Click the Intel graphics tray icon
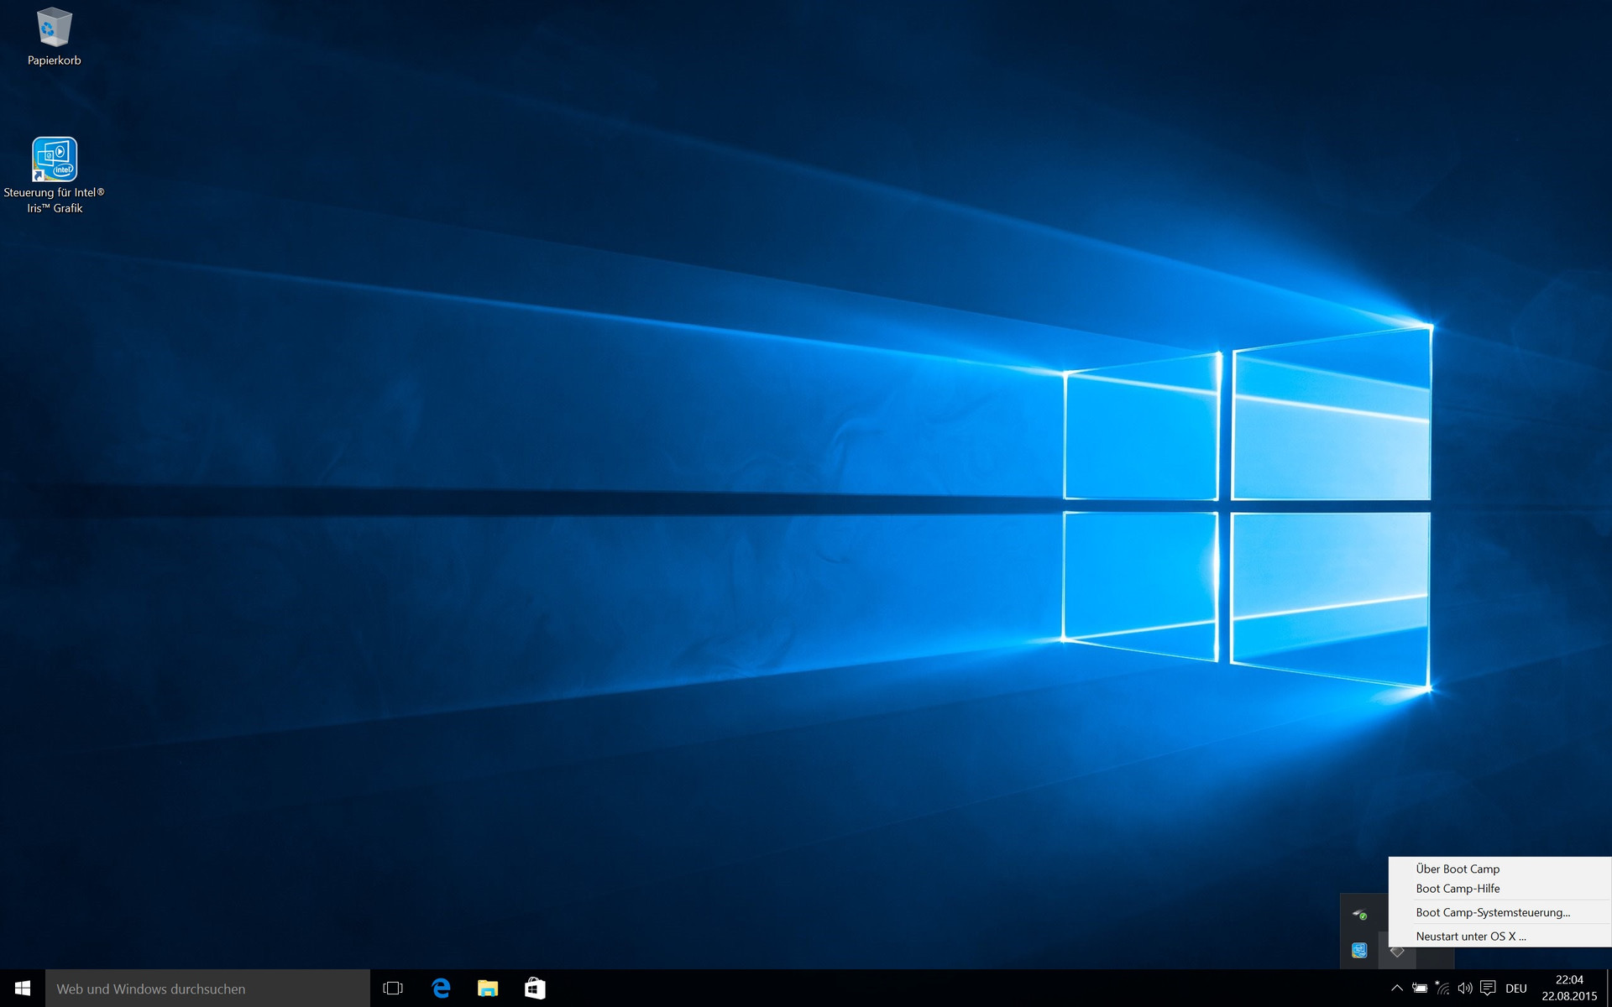Screen dimensions: 1612x1007 click(x=1359, y=951)
